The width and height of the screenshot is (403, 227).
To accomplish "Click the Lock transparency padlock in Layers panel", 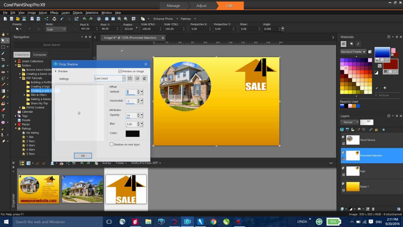I will coord(376,130).
